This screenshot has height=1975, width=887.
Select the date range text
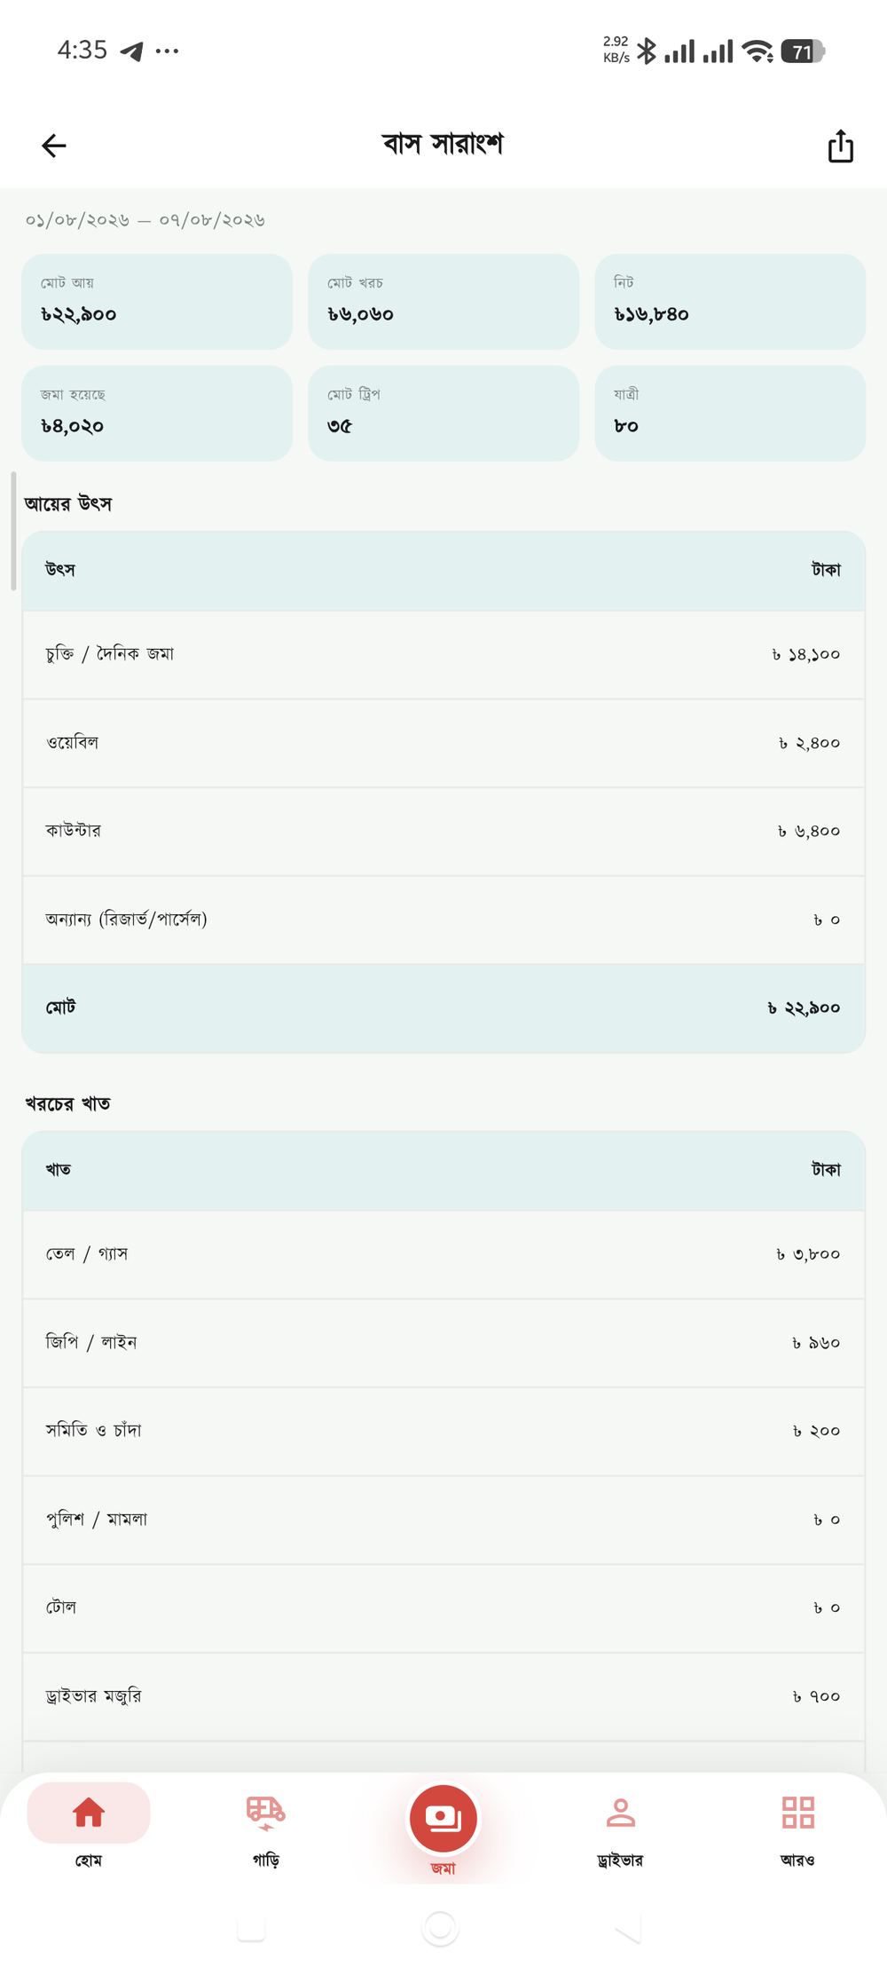click(x=145, y=220)
